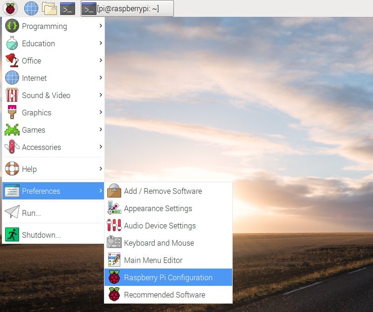Launch the web browser globe icon in the taskbar
Screen dimensions: 373x312
click(x=31, y=8)
